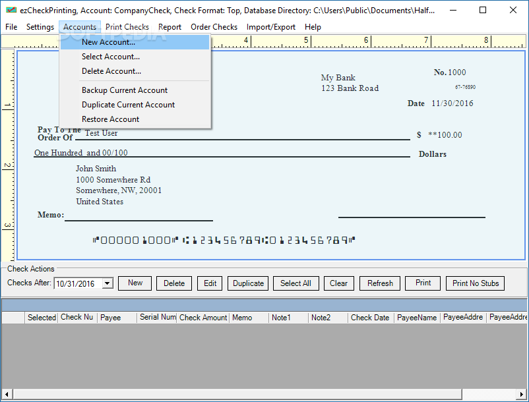This screenshot has width=529, height=402.
Task: Click the fraction code 67-76890
Action: tap(465, 87)
